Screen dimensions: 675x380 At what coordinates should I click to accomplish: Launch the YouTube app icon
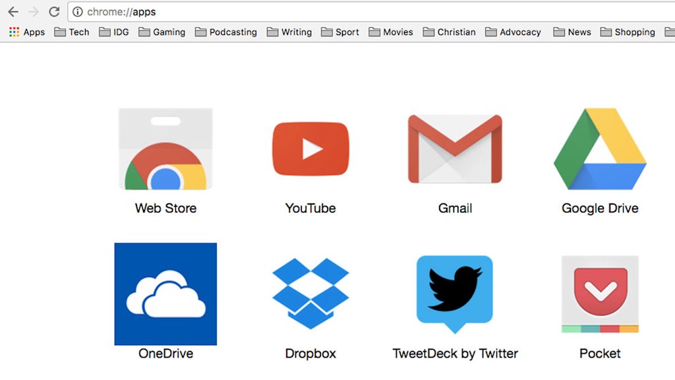[x=310, y=149]
